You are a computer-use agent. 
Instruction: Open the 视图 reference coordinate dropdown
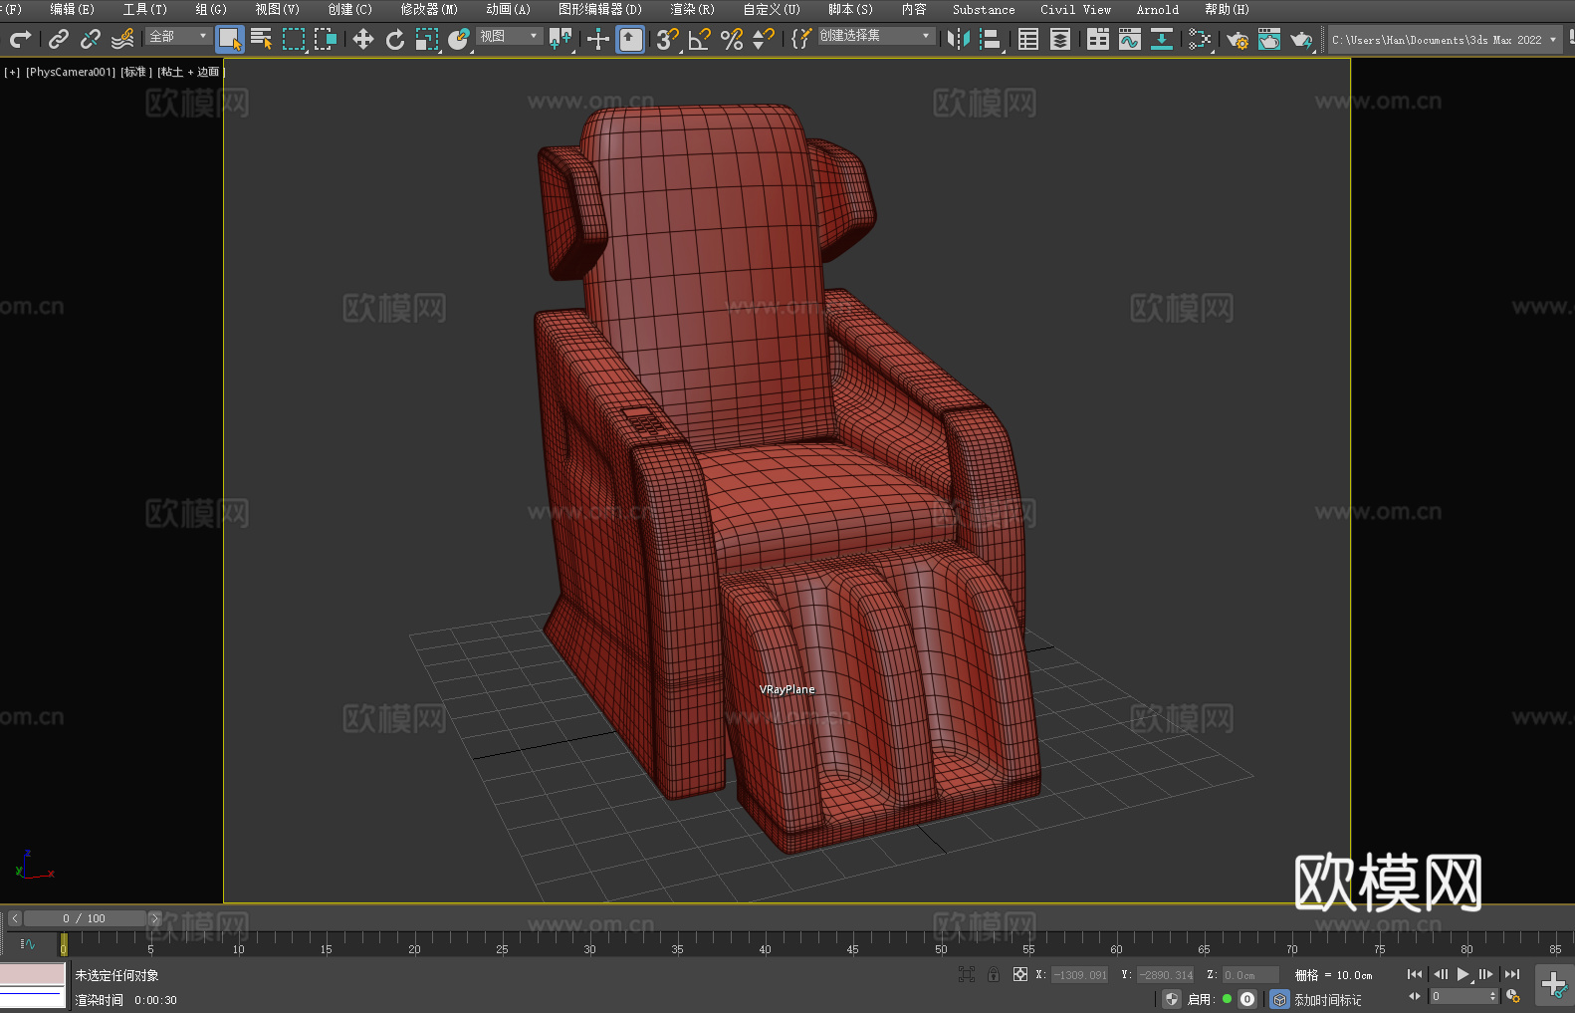[509, 36]
